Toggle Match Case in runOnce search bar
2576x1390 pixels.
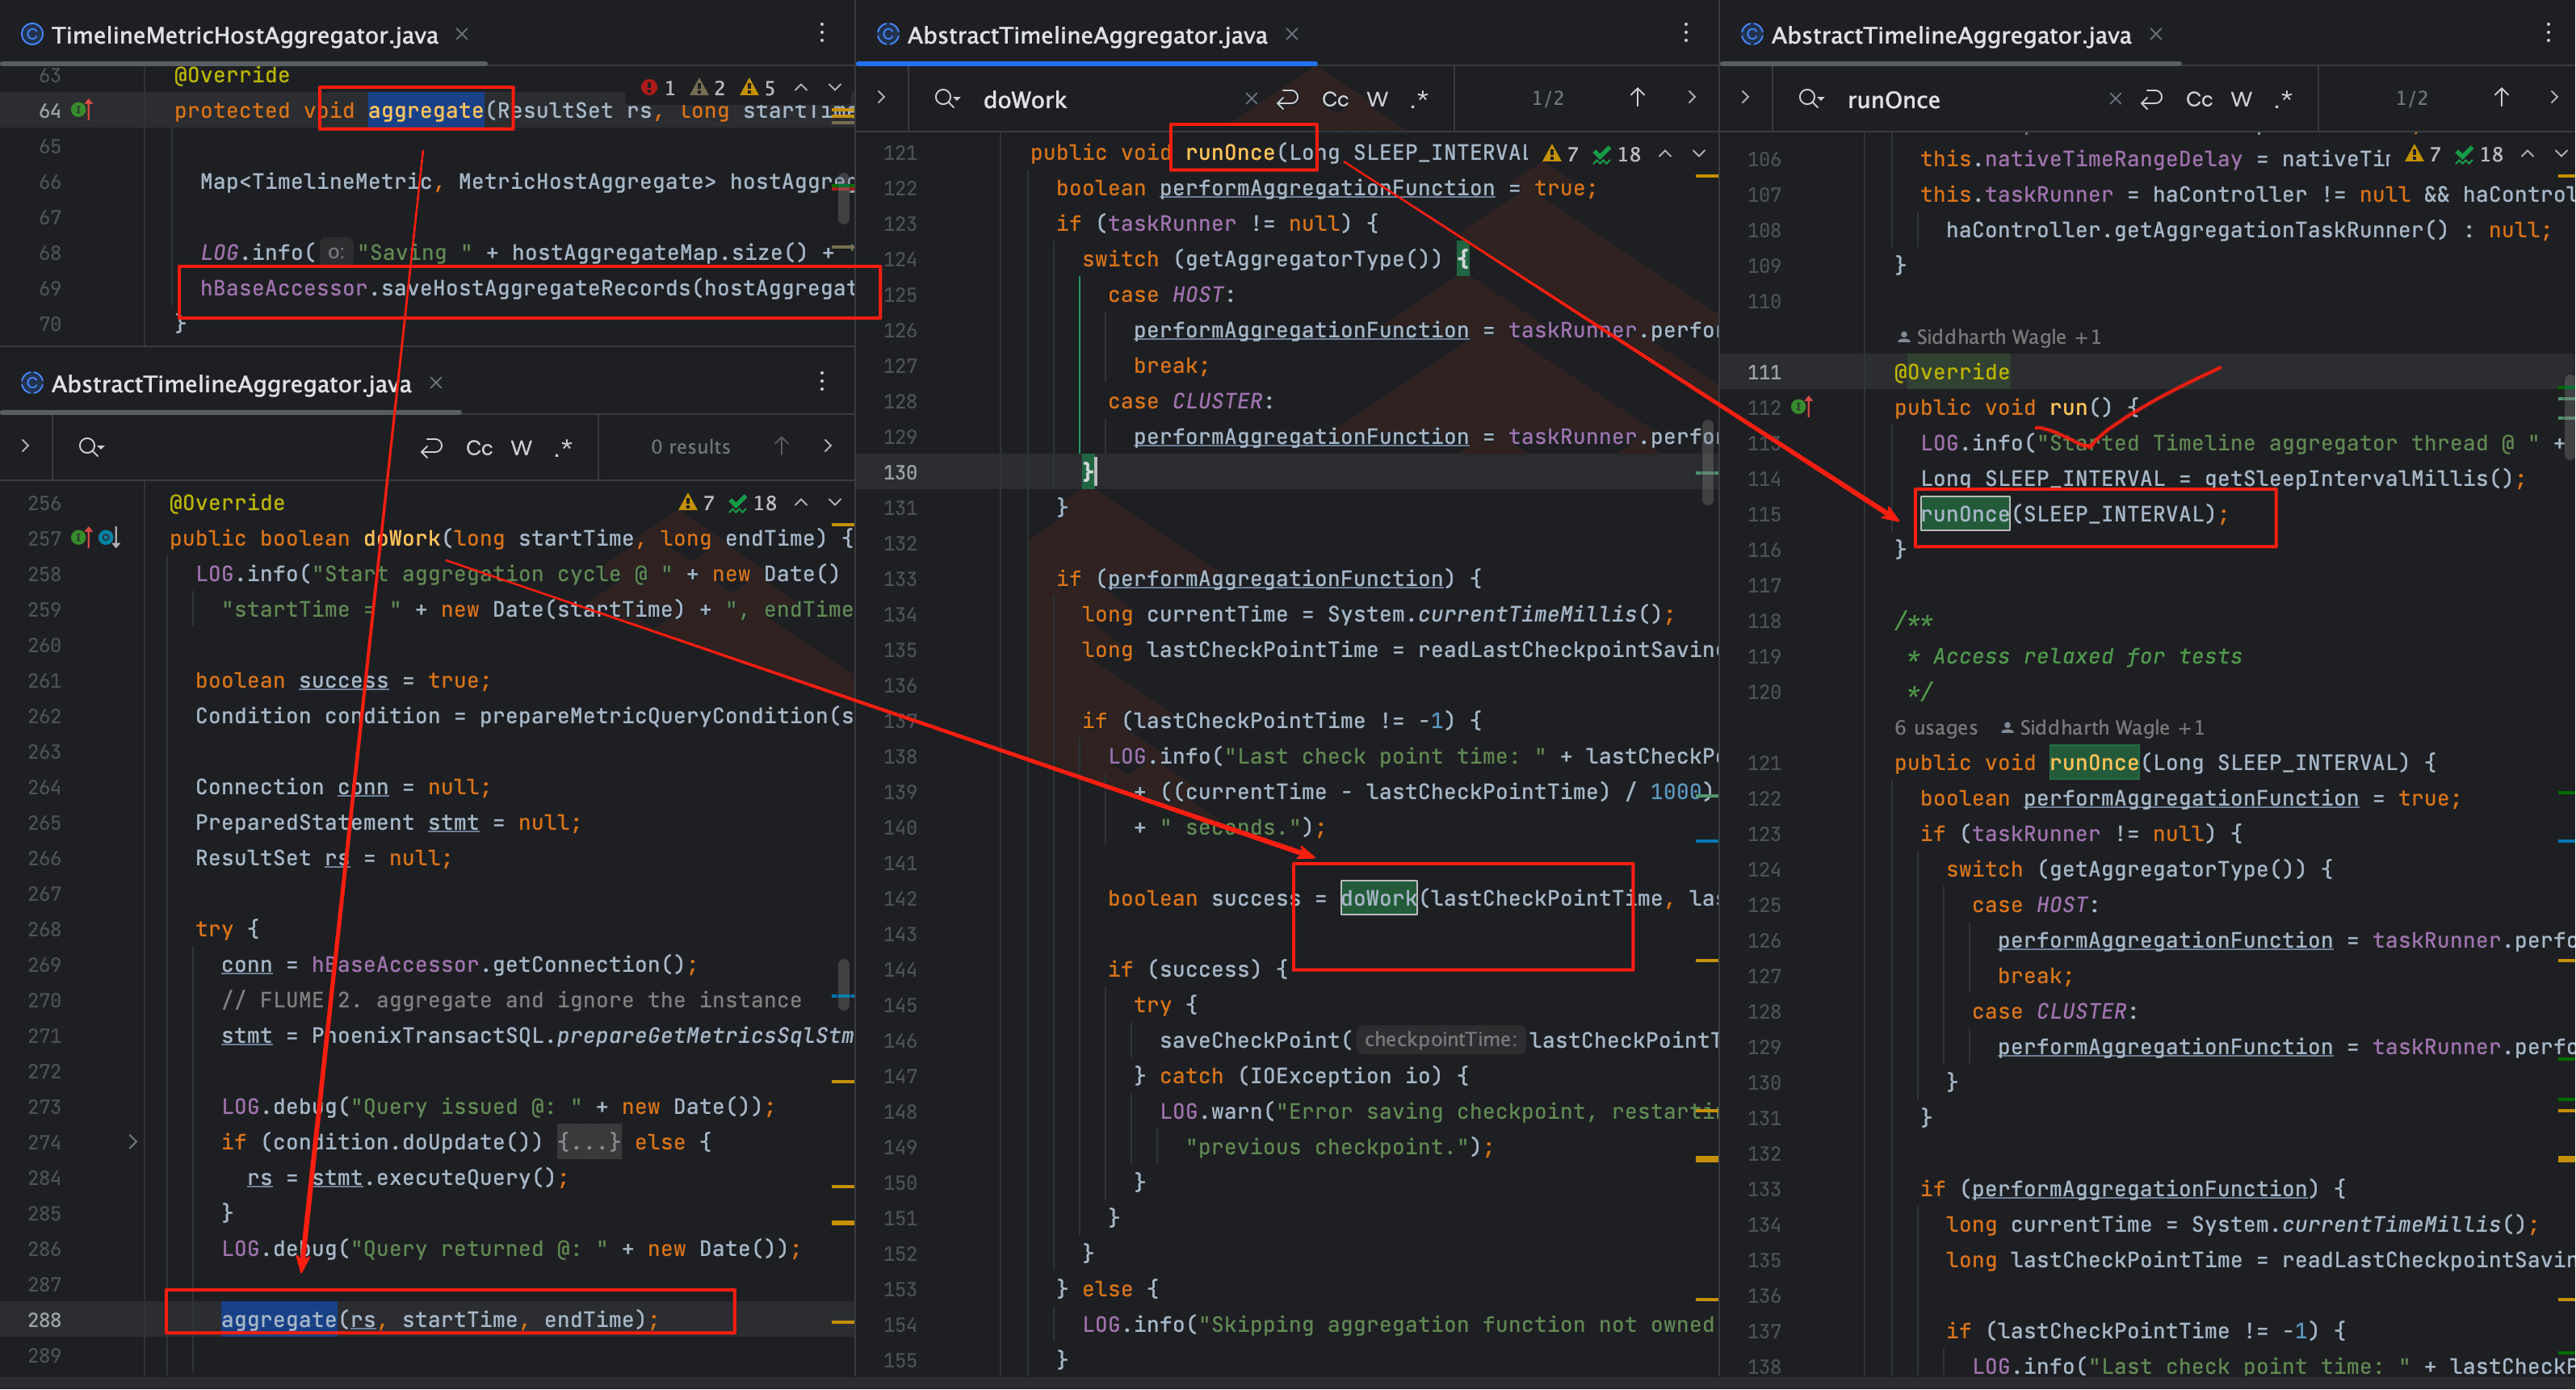click(x=2199, y=99)
